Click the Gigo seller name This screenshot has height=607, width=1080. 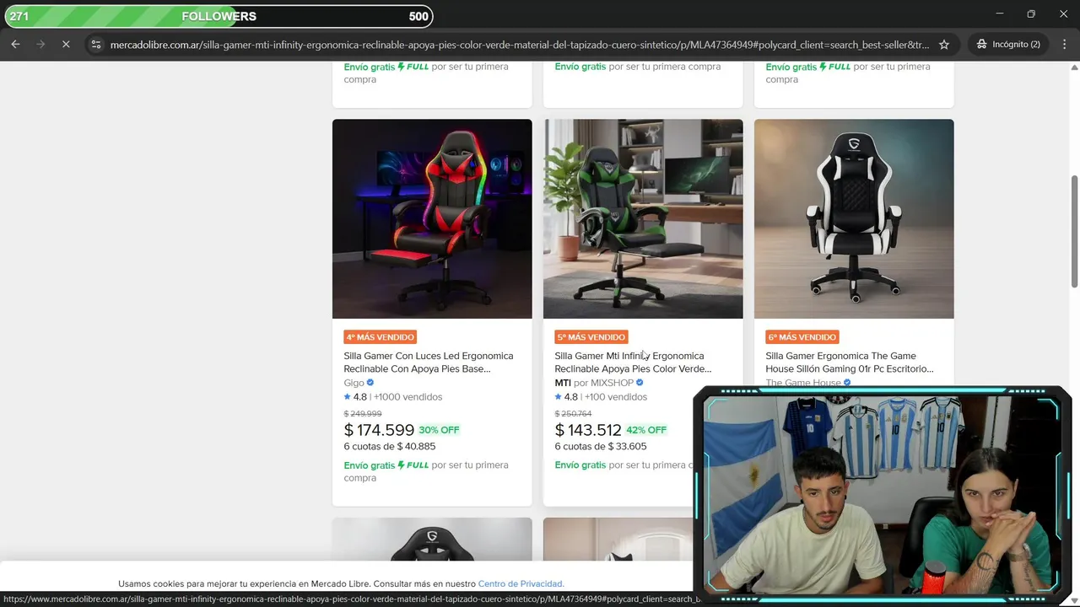coord(354,383)
